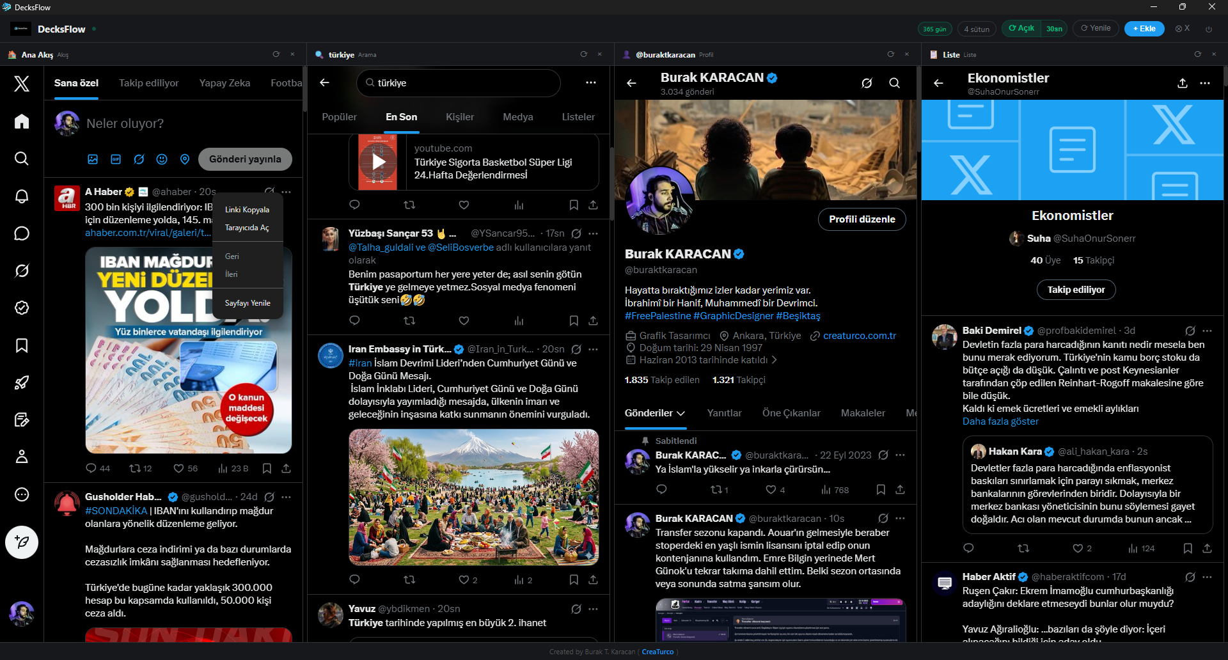Open the Home icon in X sidebar
1228x660 pixels.
pos(22,122)
